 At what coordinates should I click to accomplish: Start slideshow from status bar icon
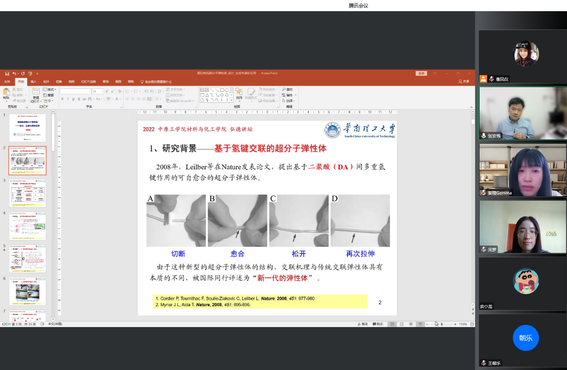pos(420,324)
